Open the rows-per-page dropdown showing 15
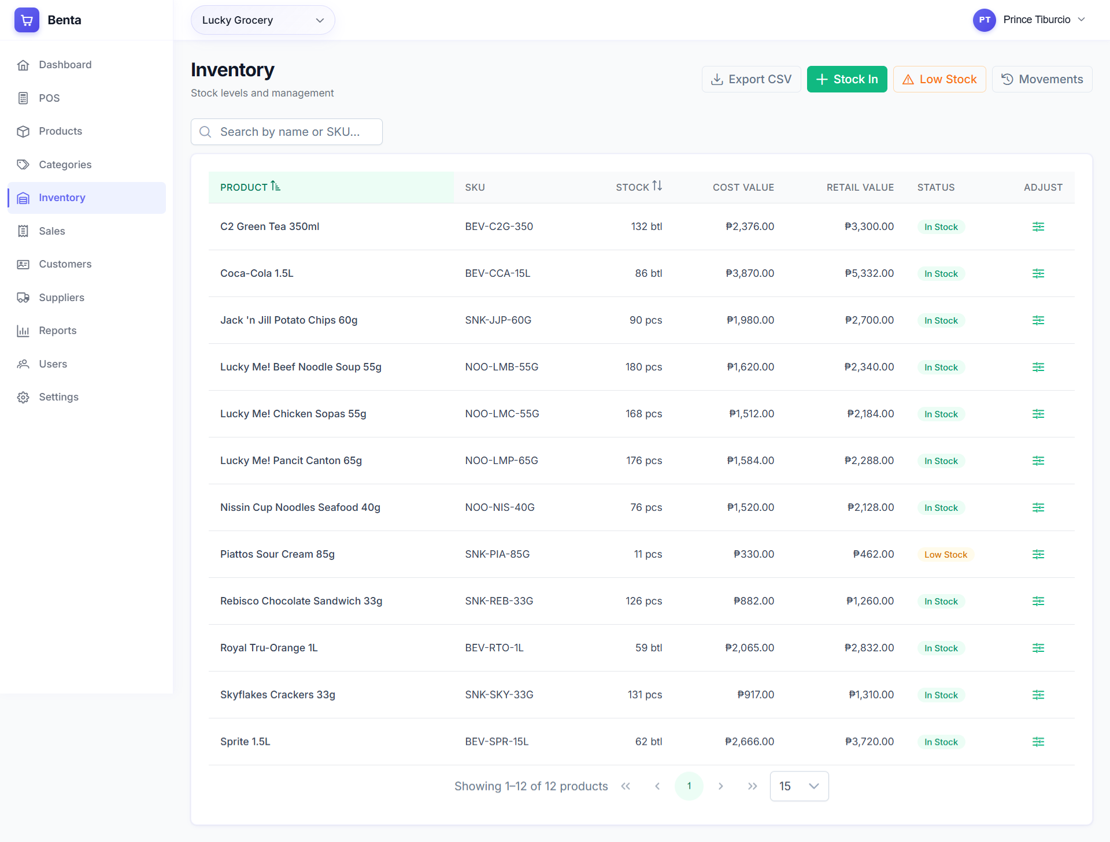 click(800, 786)
